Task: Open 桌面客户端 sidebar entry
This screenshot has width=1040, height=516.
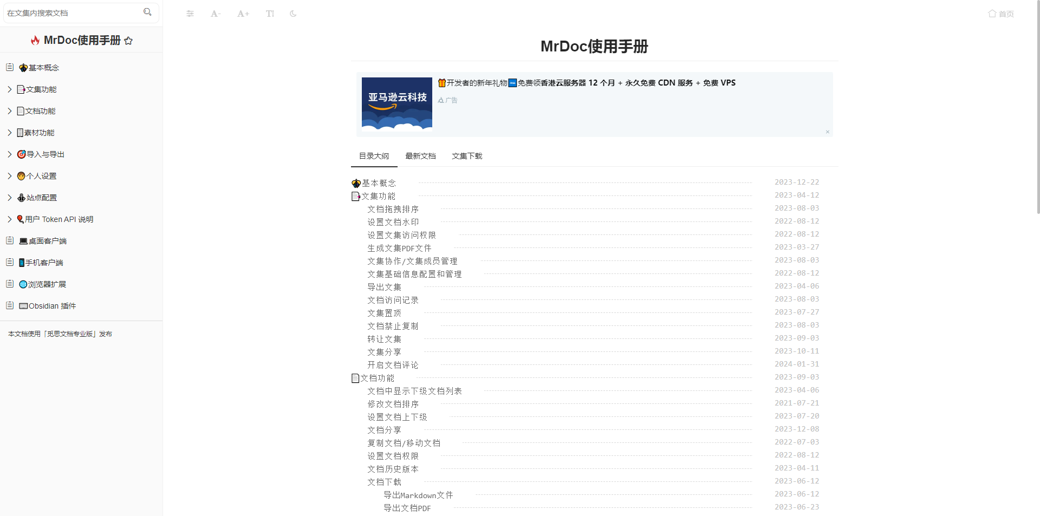Action: [x=43, y=241]
